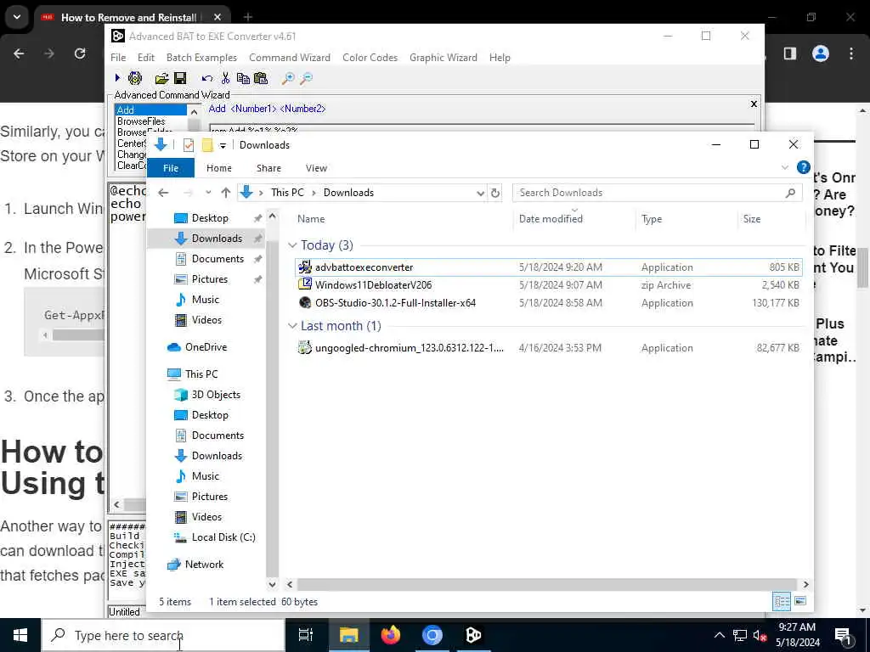The height and width of the screenshot is (652, 870).
Task: Open Local Disk (C:) in sidebar
Action: 223,537
